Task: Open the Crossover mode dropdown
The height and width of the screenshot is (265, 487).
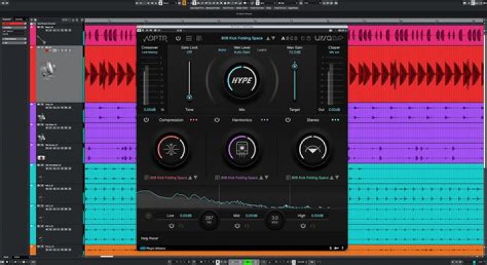Action: click(x=149, y=53)
